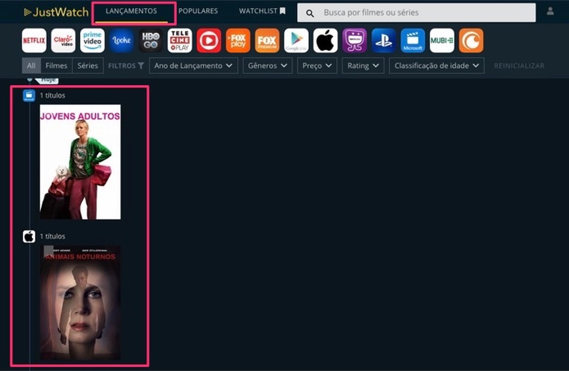Expand the Preço dropdown
This screenshot has height=371, width=569.
(x=317, y=66)
